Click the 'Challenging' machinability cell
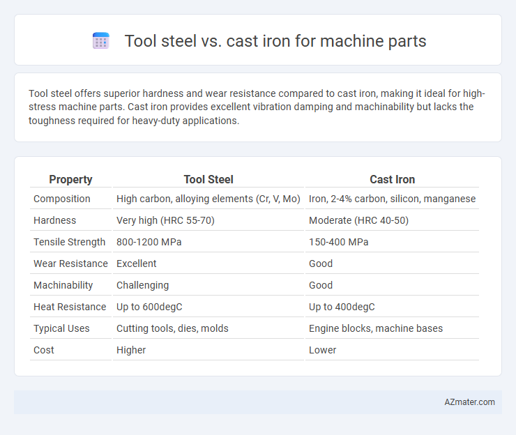The image size is (516, 435). (142, 285)
